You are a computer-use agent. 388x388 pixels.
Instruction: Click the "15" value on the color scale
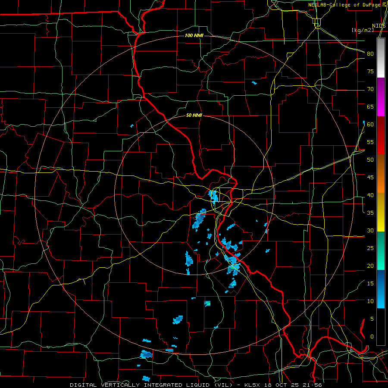pos(370,284)
